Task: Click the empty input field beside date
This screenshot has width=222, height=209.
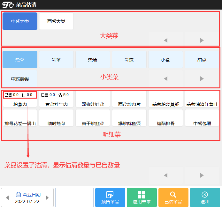Action: click(74, 198)
